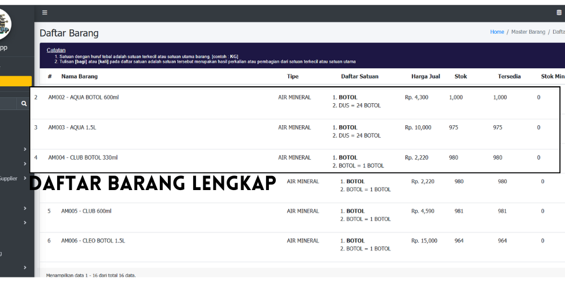Sort by the Stok Min column header

[x=552, y=76]
